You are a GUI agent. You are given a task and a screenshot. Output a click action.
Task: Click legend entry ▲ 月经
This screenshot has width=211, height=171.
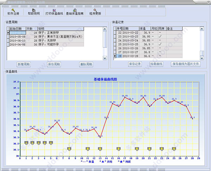106,162
